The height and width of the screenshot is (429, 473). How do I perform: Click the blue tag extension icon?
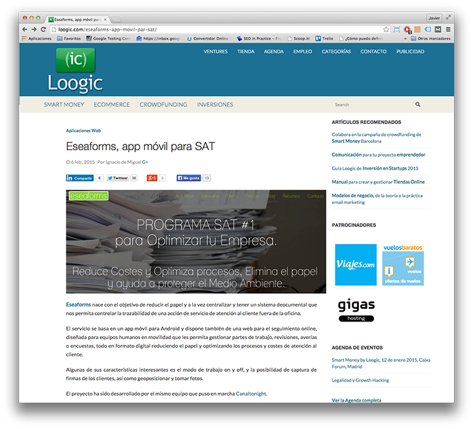coord(428,30)
